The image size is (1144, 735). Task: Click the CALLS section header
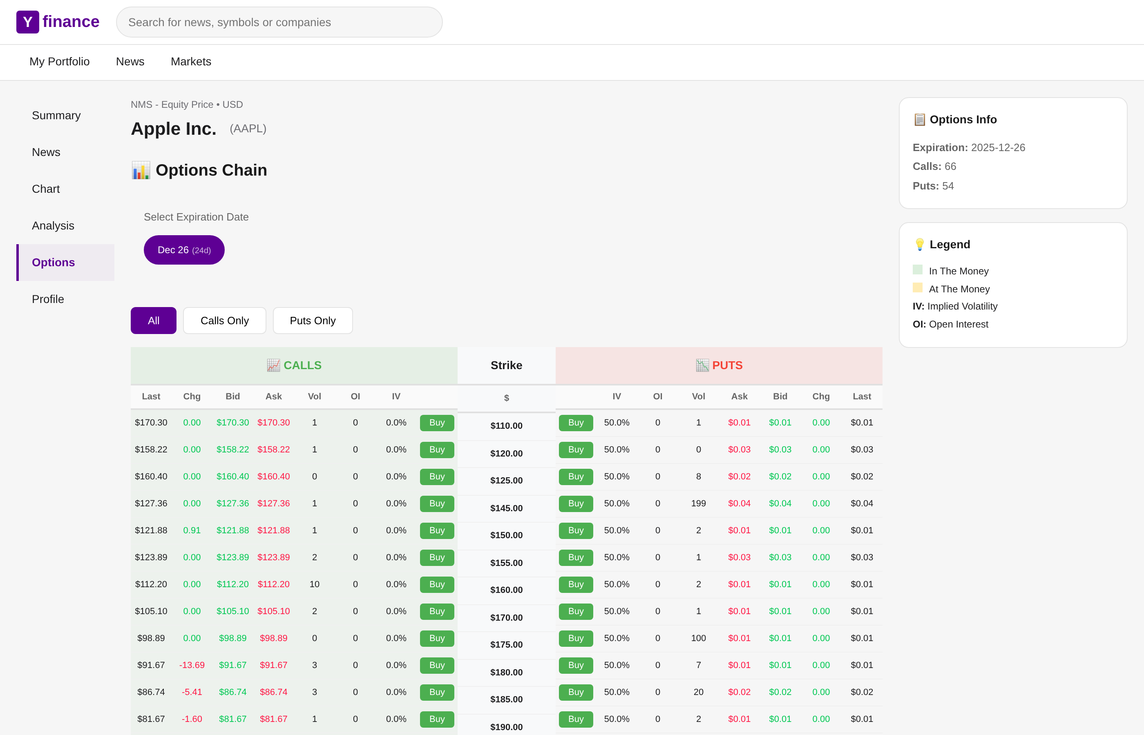(x=294, y=365)
